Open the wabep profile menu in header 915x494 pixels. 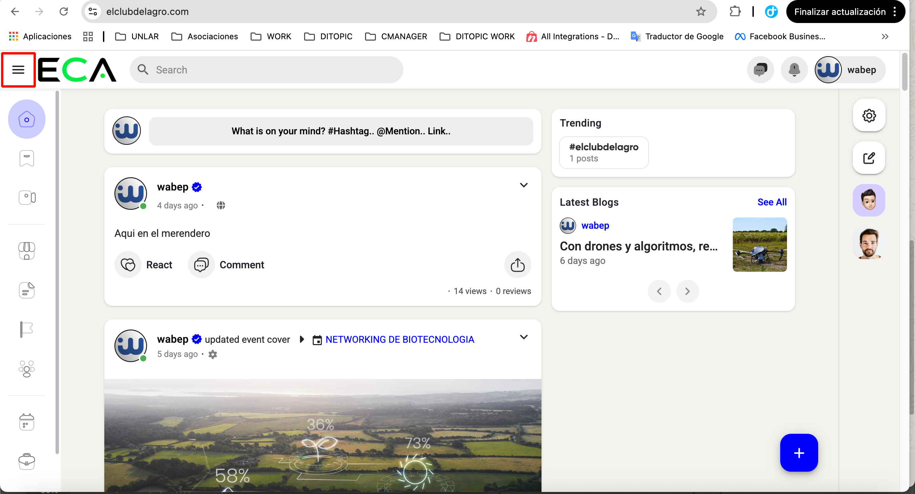pos(849,70)
